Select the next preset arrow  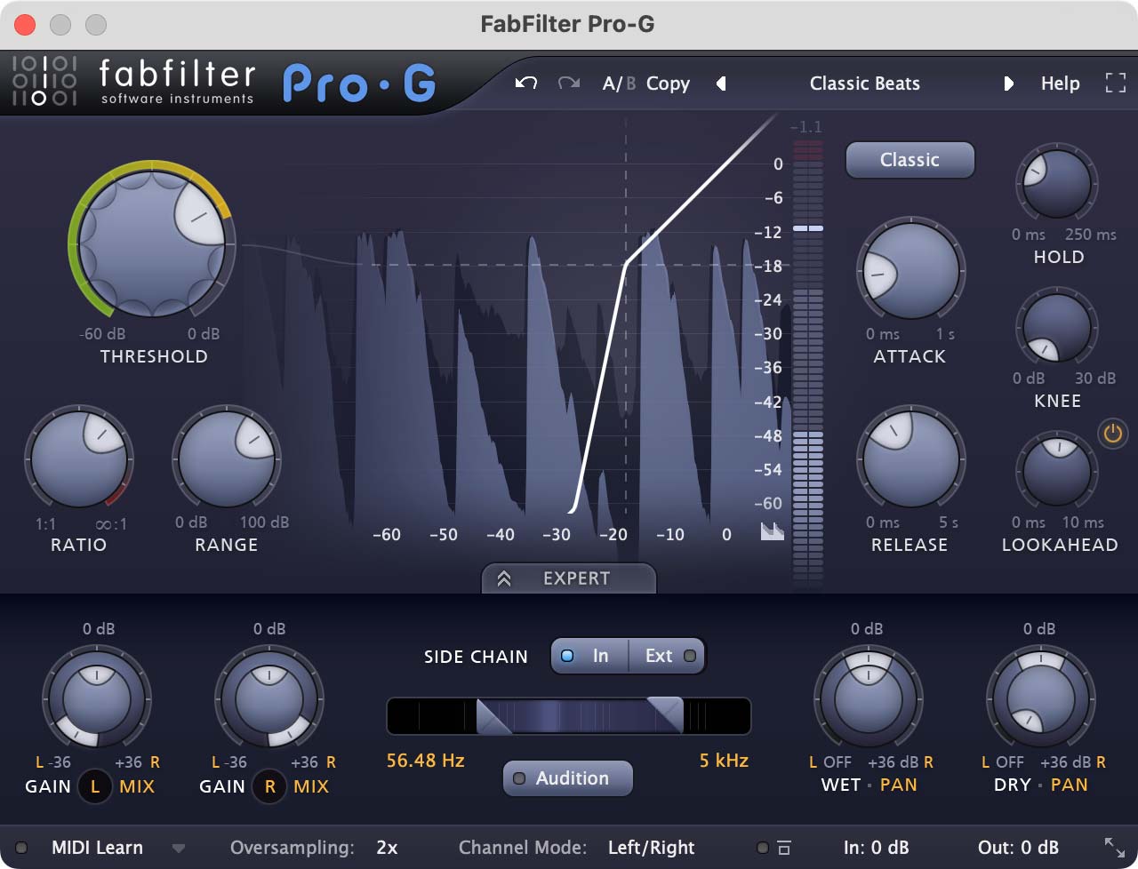1008,84
